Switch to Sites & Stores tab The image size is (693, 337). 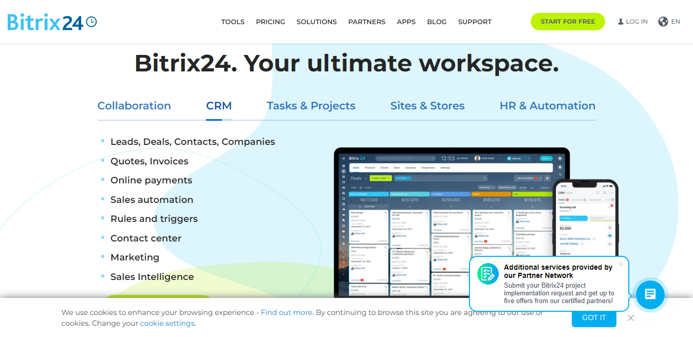[427, 106]
